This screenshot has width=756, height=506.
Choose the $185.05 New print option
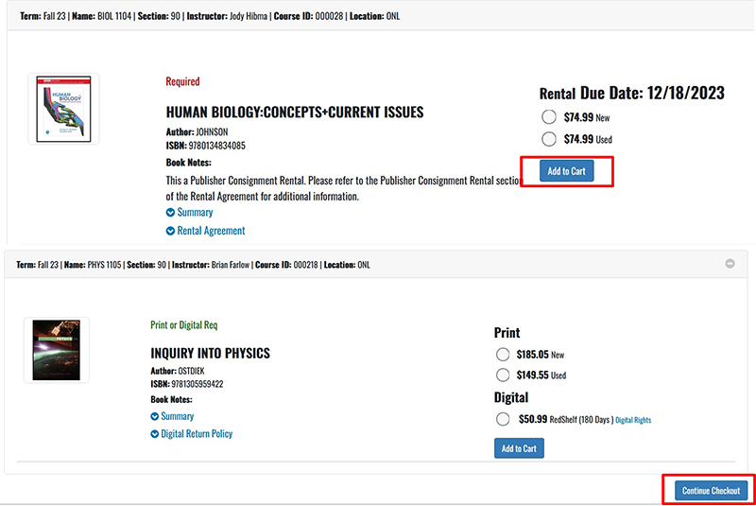coord(503,355)
